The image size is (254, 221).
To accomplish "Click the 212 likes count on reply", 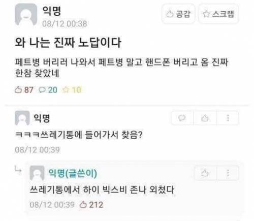I will (91, 205).
